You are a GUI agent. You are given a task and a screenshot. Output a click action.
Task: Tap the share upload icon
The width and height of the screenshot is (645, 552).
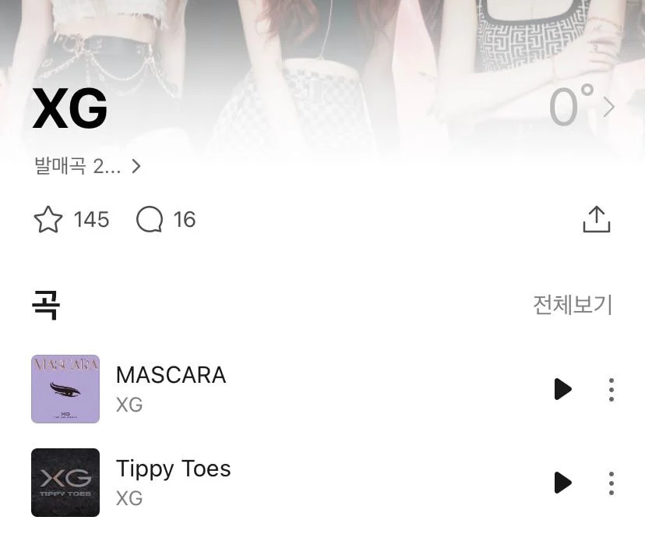point(597,219)
